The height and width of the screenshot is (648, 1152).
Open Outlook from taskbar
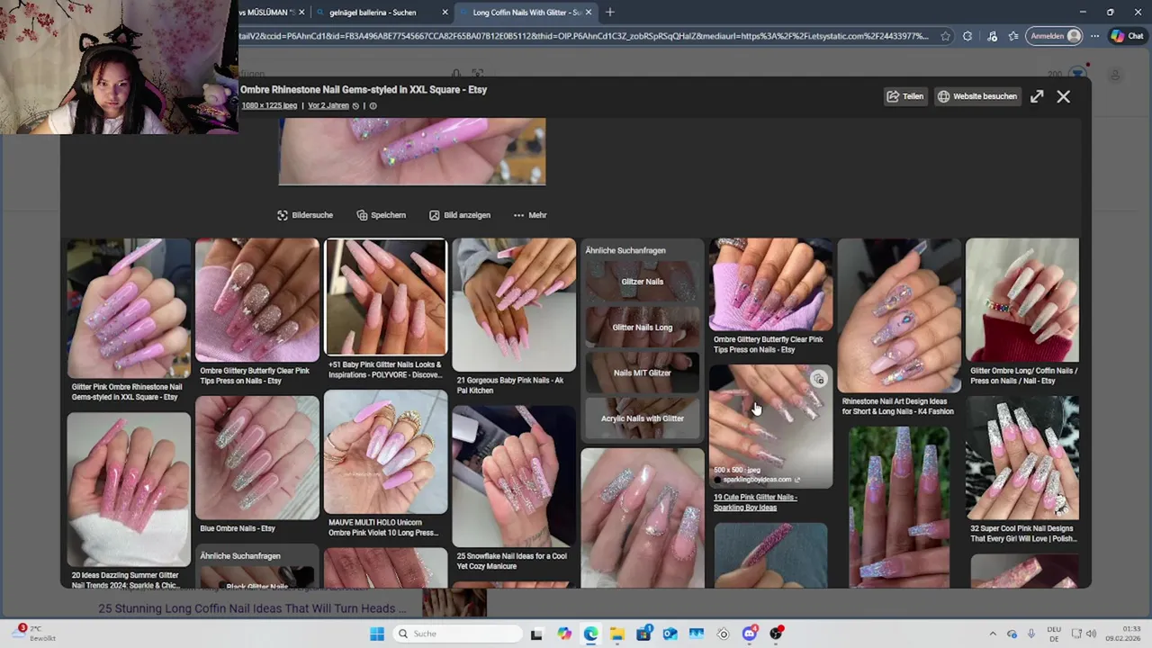[670, 634]
